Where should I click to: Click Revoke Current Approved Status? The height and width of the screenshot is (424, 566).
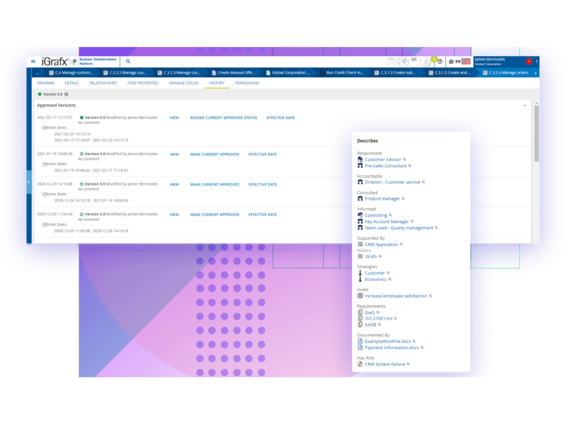tap(224, 118)
